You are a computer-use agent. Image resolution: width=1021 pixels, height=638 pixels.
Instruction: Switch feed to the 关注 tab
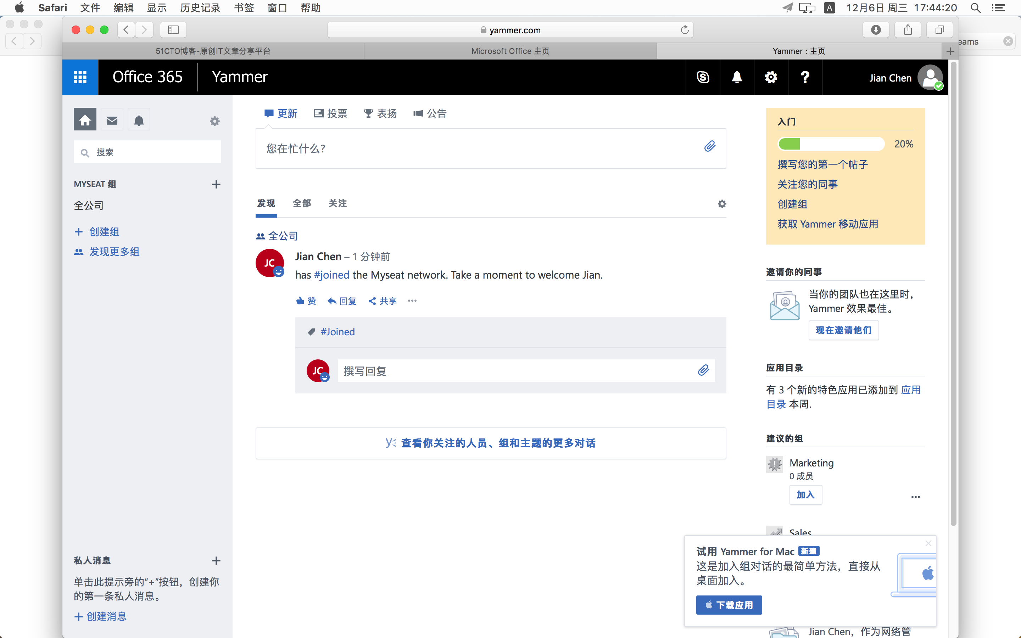pyautogui.click(x=337, y=203)
